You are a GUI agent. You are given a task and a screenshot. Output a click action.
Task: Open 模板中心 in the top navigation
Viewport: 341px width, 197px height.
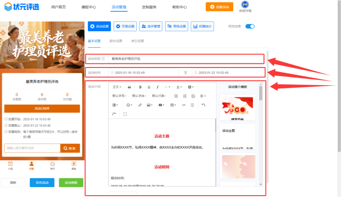tap(89, 7)
